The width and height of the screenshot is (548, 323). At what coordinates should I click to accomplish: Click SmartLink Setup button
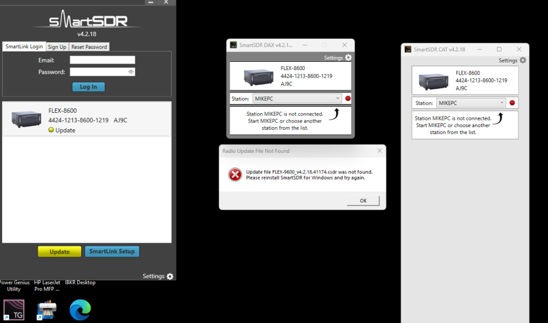click(x=112, y=251)
